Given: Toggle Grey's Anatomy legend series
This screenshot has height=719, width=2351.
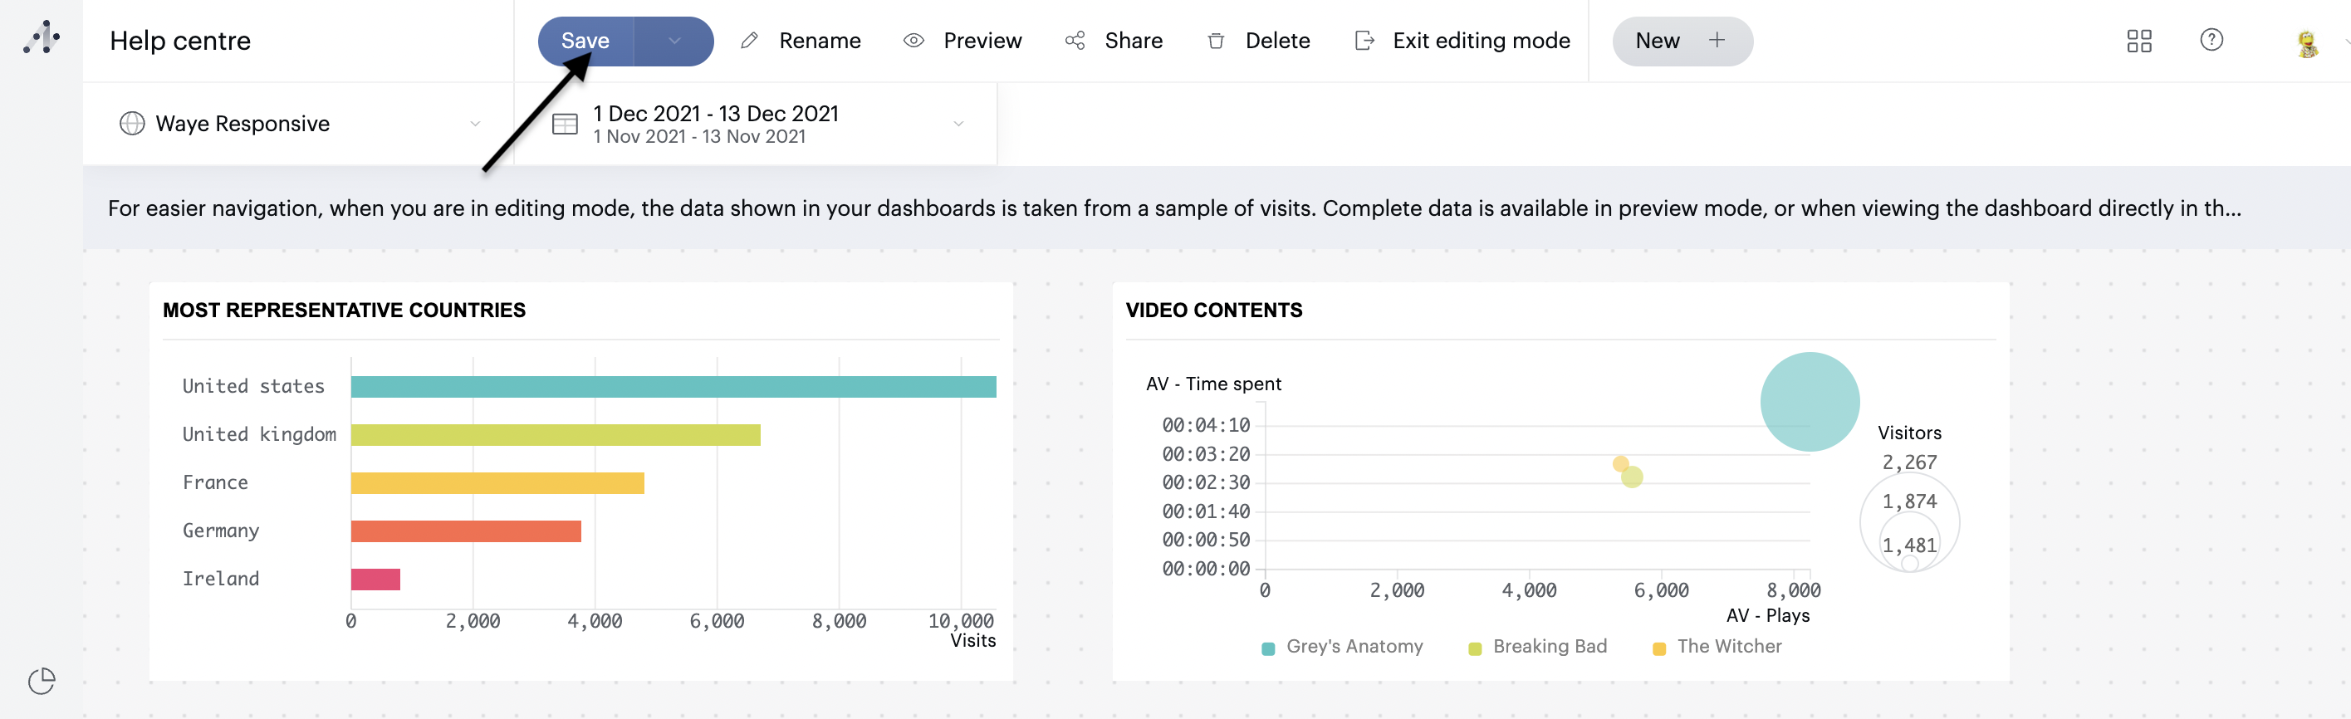Looking at the screenshot, I should (x=1353, y=646).
